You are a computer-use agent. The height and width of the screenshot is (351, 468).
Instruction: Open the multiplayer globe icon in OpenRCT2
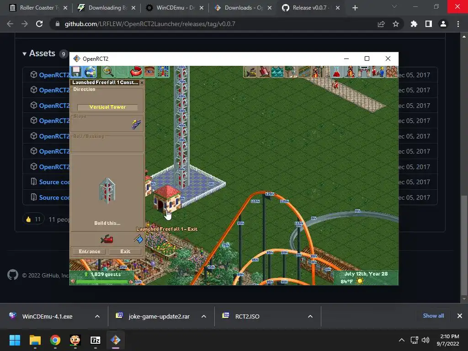(x=90, y=72)
